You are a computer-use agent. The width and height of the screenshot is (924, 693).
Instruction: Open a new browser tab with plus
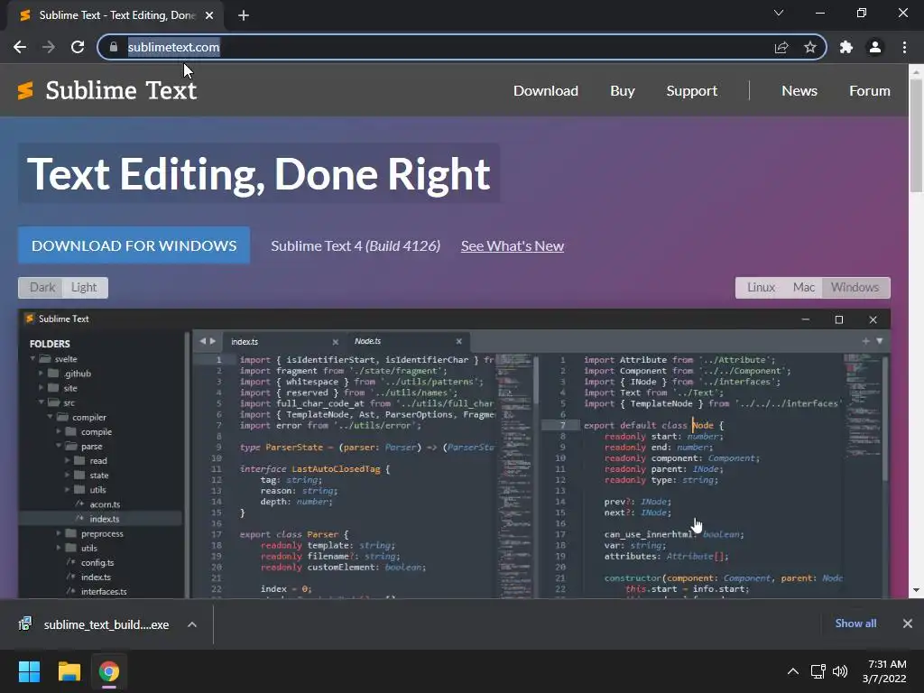tap(244, 15)
